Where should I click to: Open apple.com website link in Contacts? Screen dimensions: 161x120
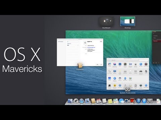point(91,47)
